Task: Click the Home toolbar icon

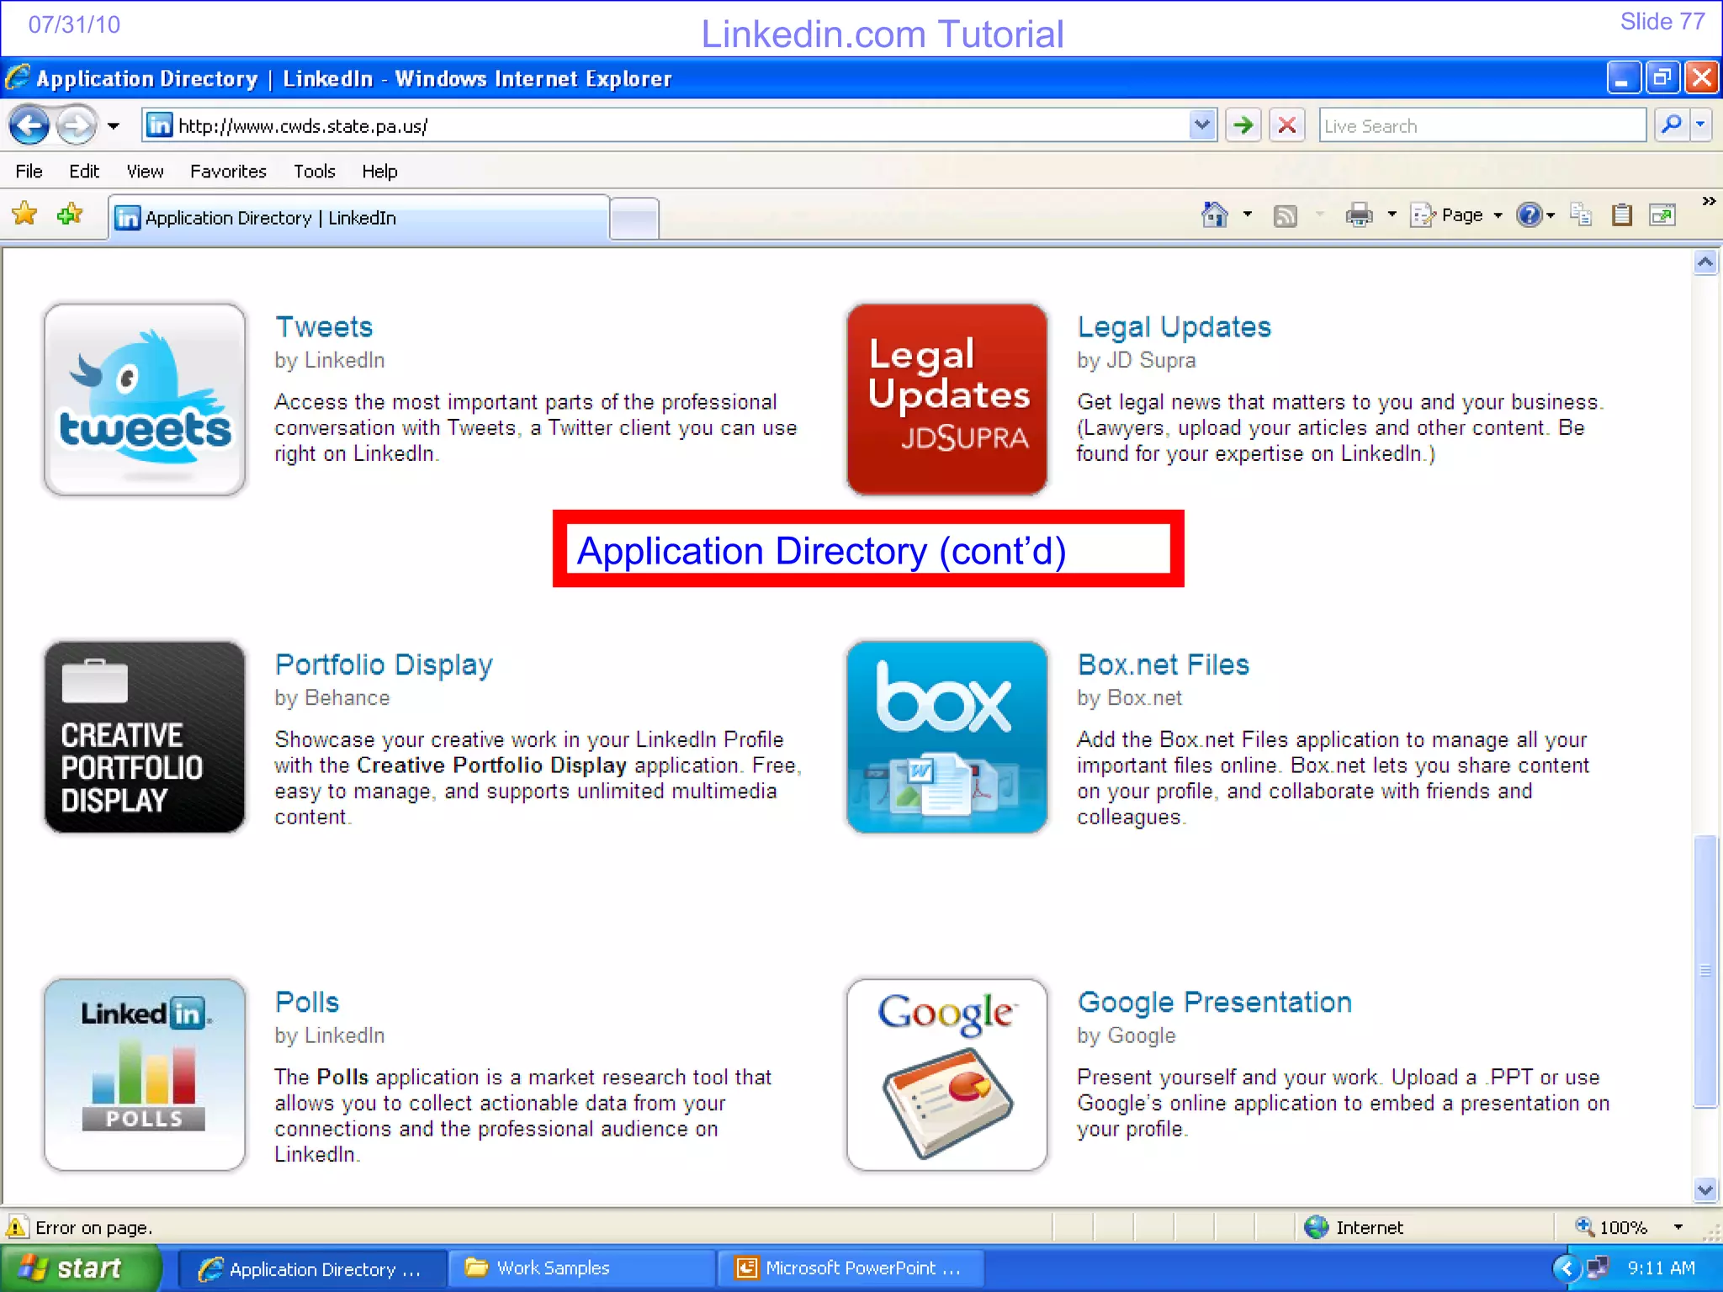Action: tap(1214, 215)
